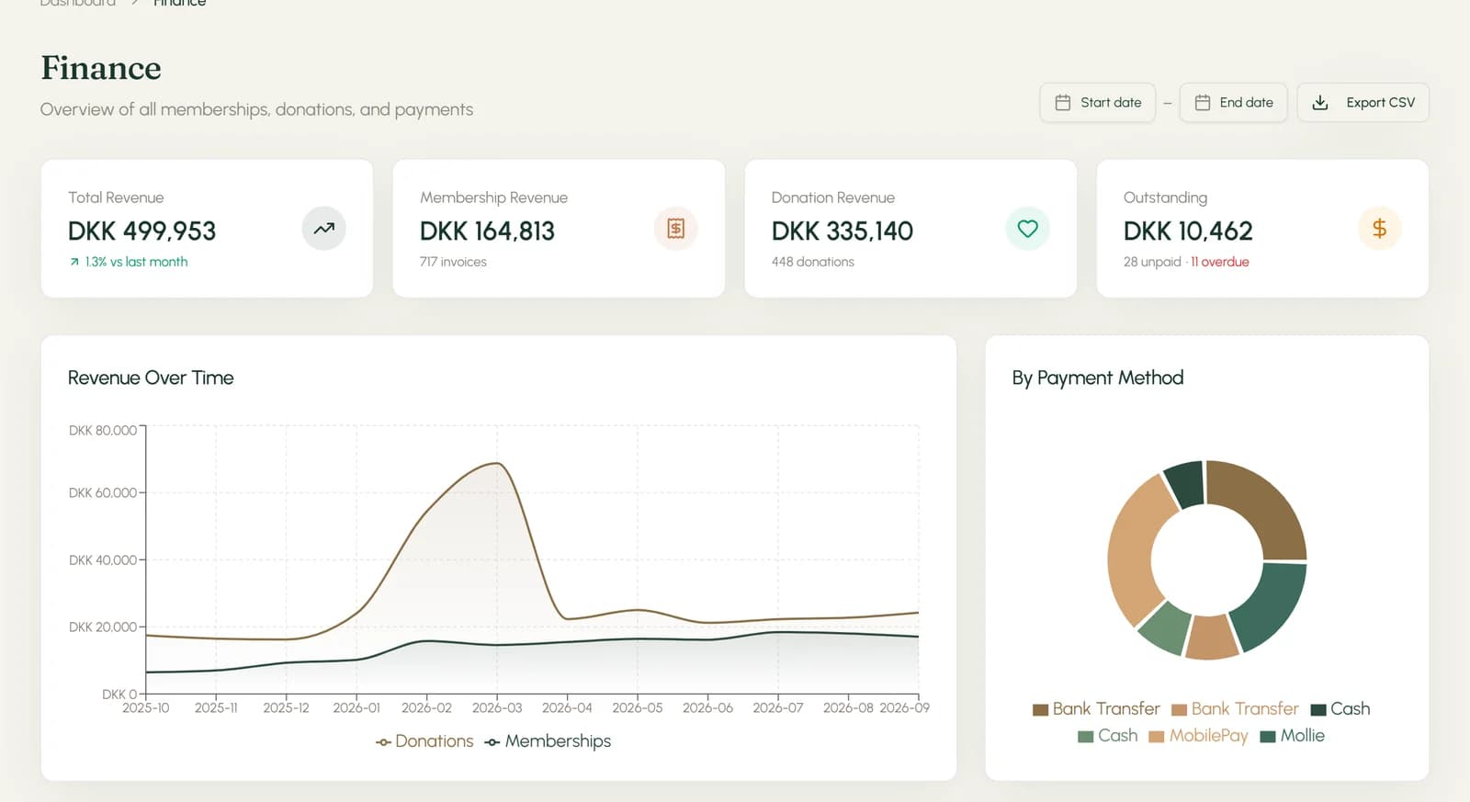This screenshot has height=802, width=1470.
Task: Click the 'Revenue Over Time' heading
Action: pos(151,378)
